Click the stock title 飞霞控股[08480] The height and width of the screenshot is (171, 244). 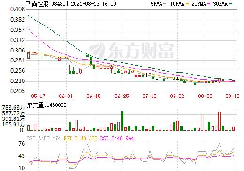(47, 4)
